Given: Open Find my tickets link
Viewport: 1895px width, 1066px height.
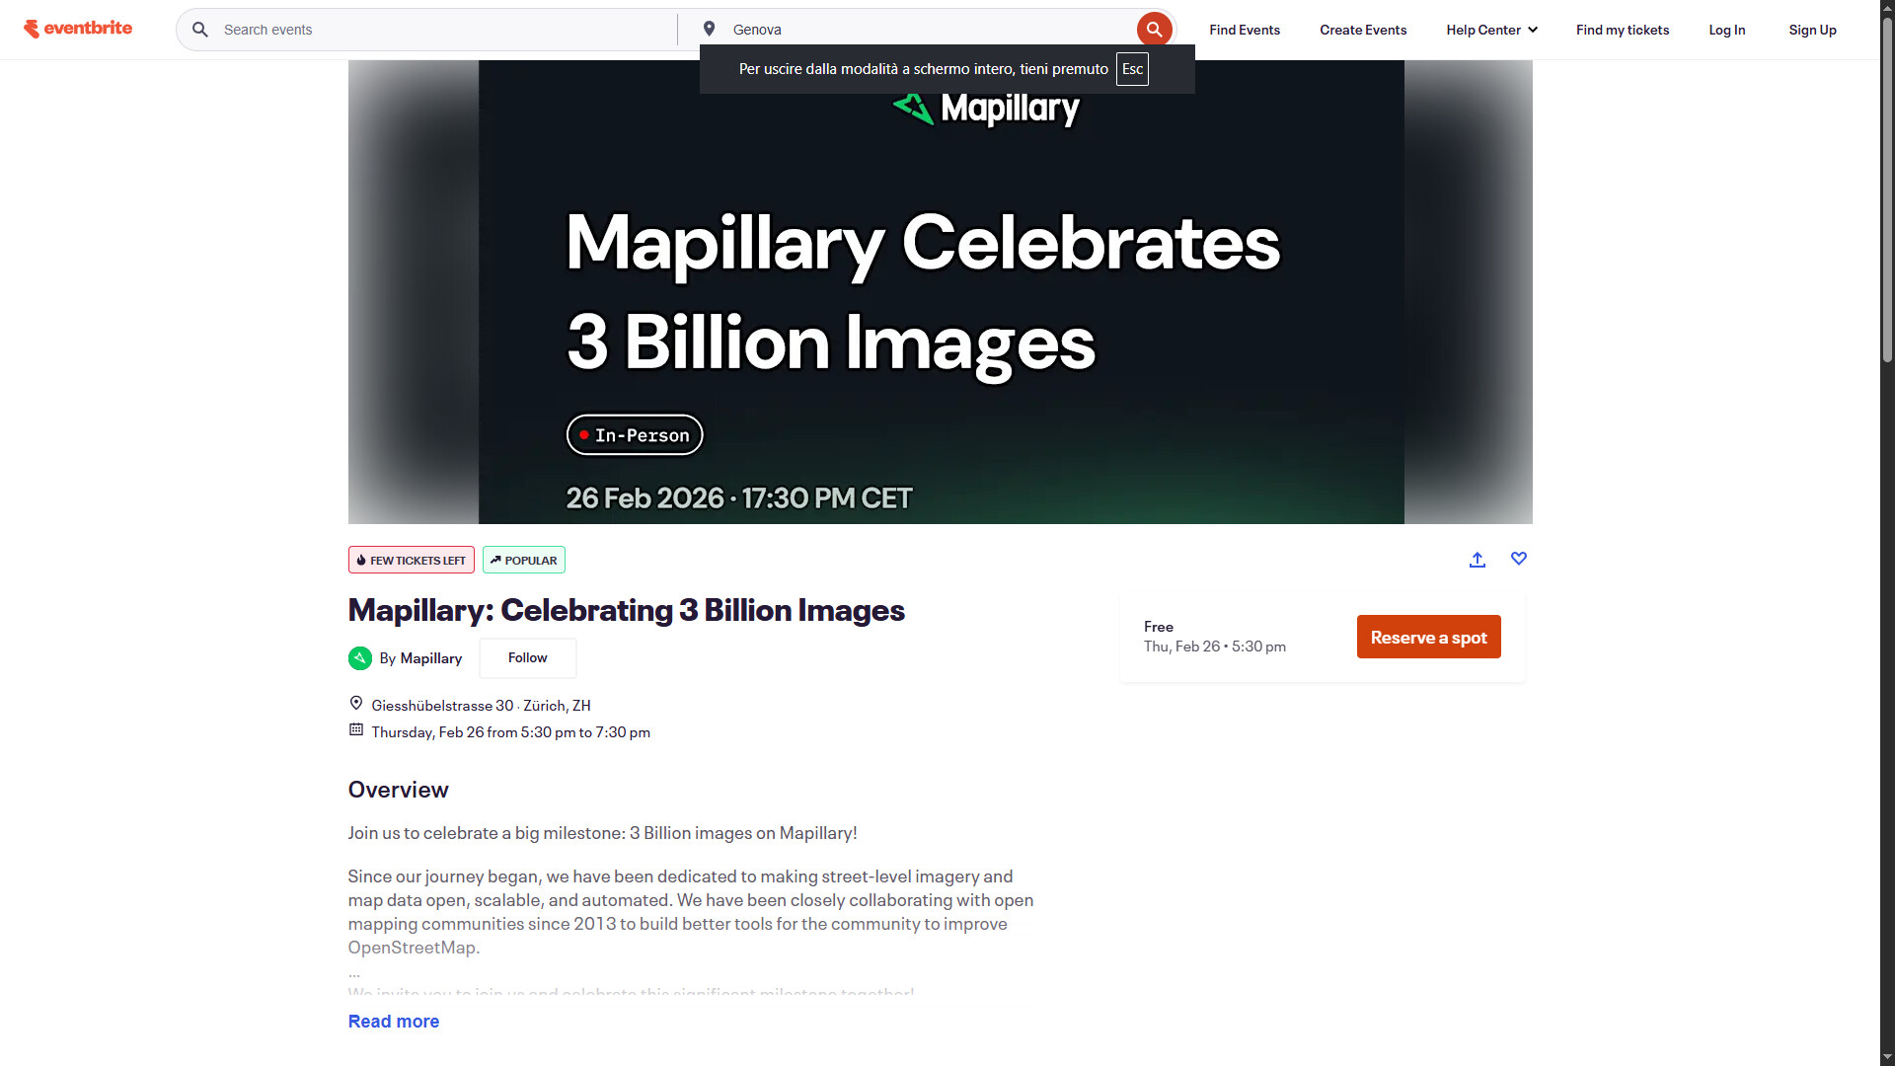Looking at the screenshot, I should [x=1622, y=30].
